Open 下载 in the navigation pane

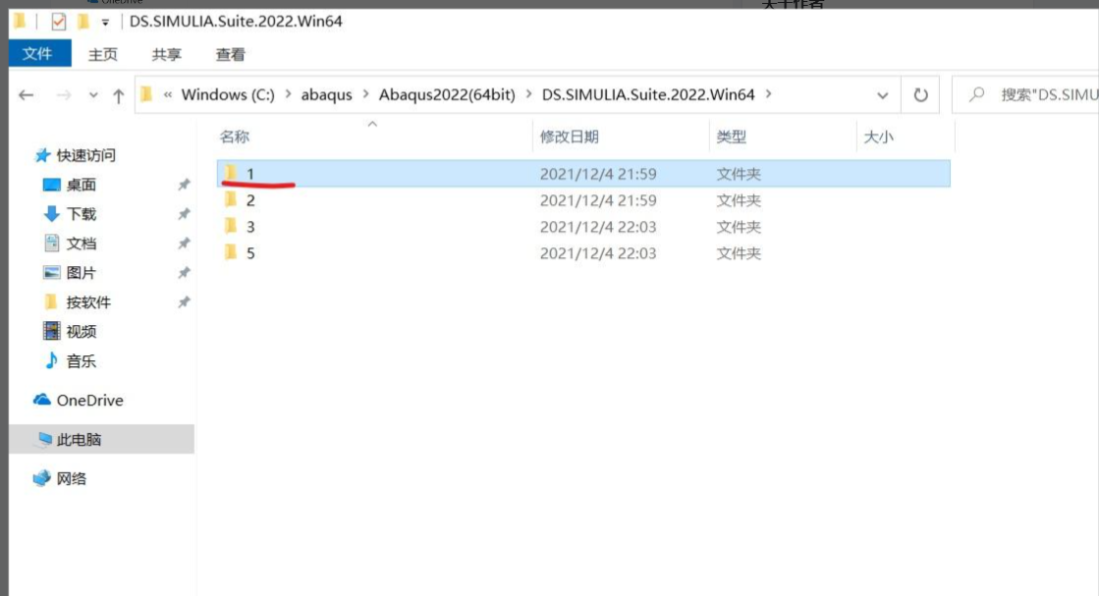pos(81,214)
